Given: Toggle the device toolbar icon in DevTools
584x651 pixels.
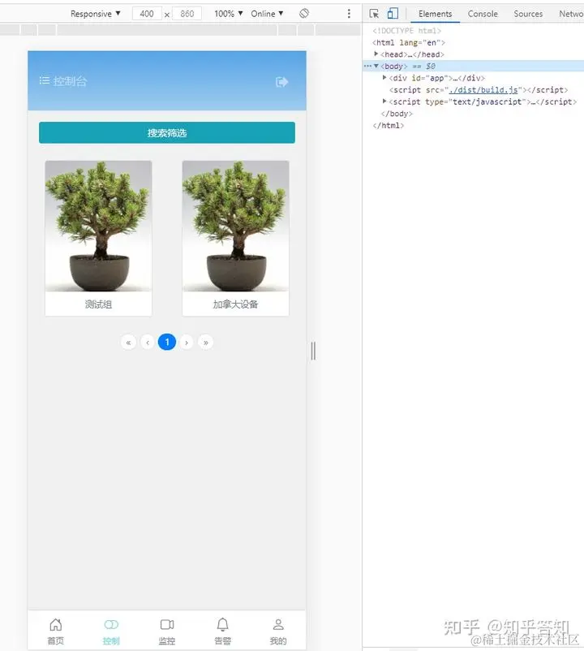Looking at the screenshot, I should 393,14.
